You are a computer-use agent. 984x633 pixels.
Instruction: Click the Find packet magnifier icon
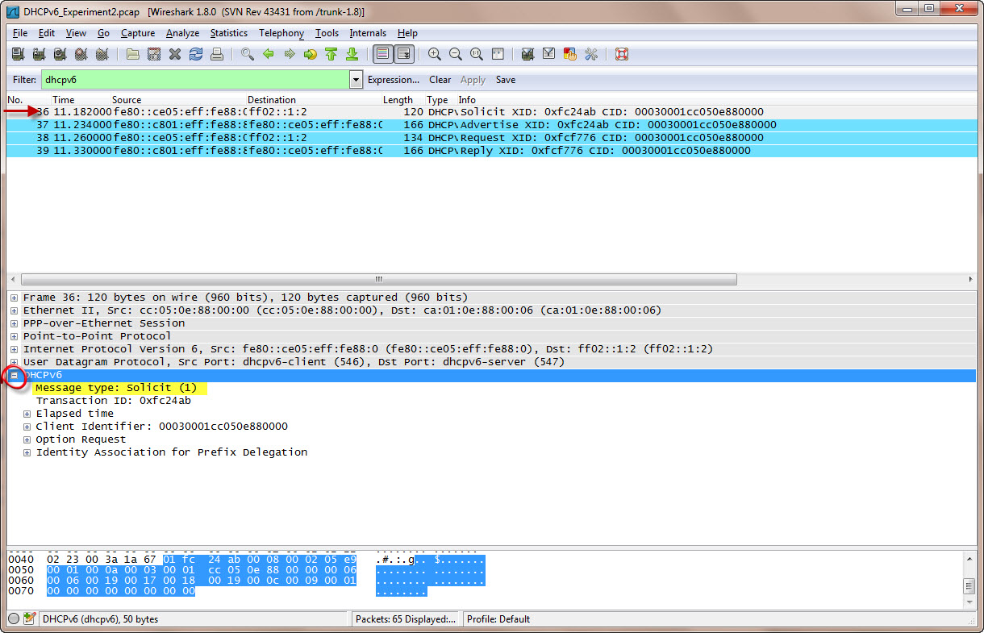pos(248,54)
